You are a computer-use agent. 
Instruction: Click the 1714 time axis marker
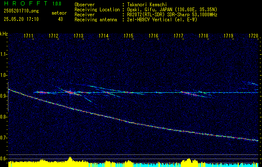(104, 35)
